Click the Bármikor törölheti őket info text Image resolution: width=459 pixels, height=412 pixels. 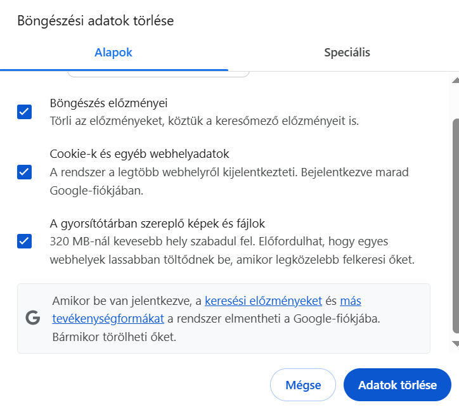(x=114, y=337)
